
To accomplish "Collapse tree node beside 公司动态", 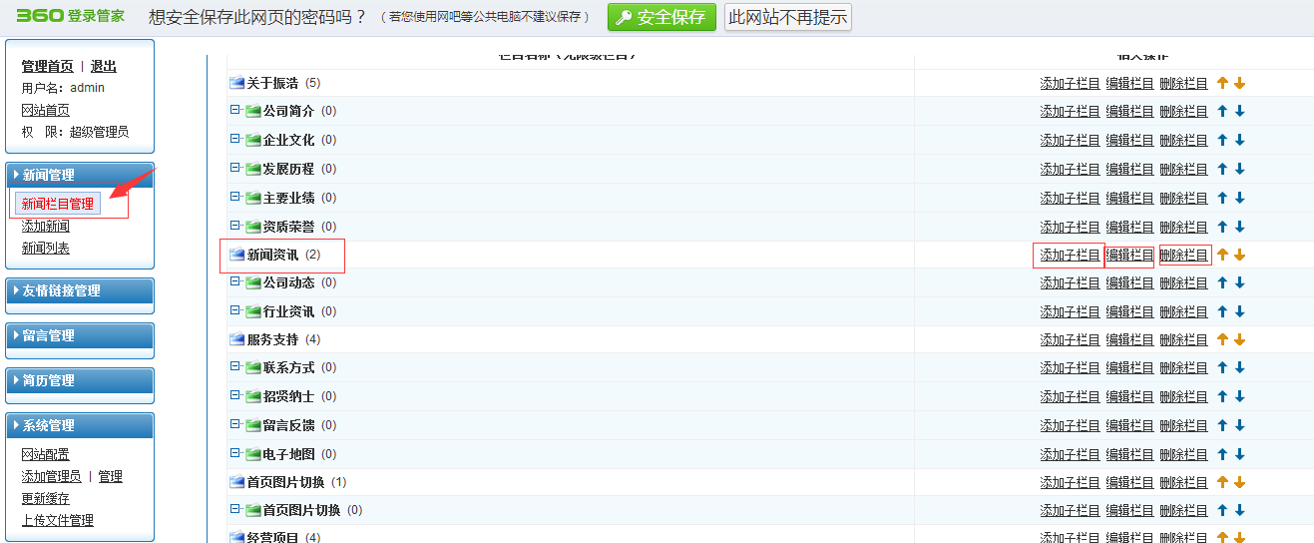I will (x=235, y=282).
